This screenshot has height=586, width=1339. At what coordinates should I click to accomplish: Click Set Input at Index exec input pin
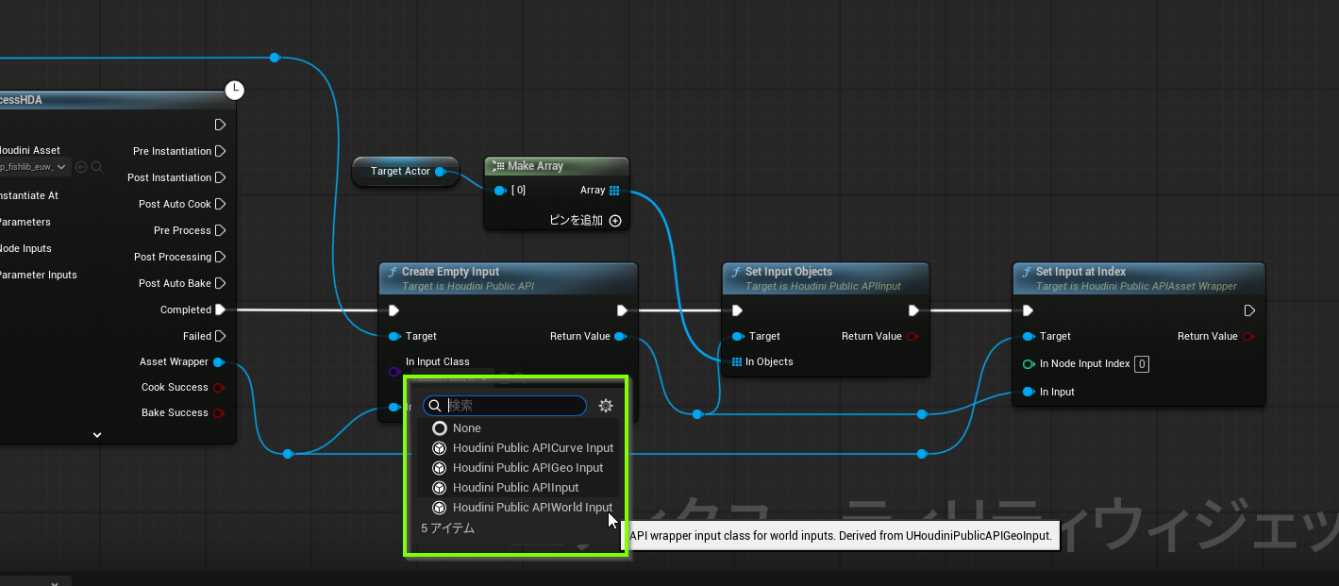1028,310
